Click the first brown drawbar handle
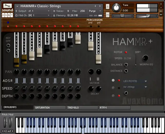Screen dimensions: 165x134 click(16, 62)
